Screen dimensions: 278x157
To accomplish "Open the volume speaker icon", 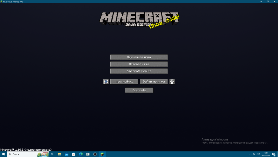I will [x=254, y=154].
